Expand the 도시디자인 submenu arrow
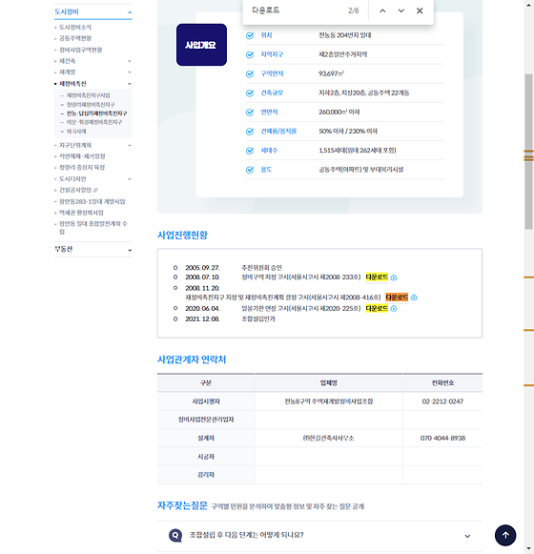This screenshot has width=534, height=554. pos(130,179)
